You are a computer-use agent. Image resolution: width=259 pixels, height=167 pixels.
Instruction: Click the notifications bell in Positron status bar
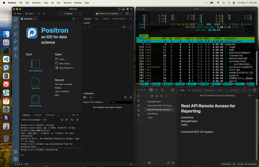[x=131, y=164]
